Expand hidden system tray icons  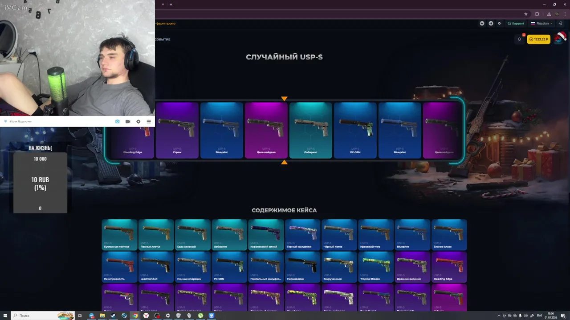pos(499,316)
